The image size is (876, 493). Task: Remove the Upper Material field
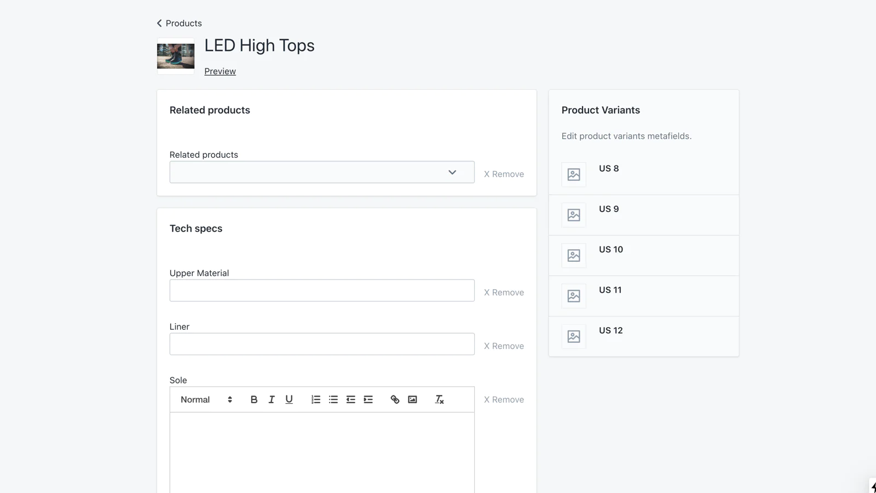[x=504, y=293]
